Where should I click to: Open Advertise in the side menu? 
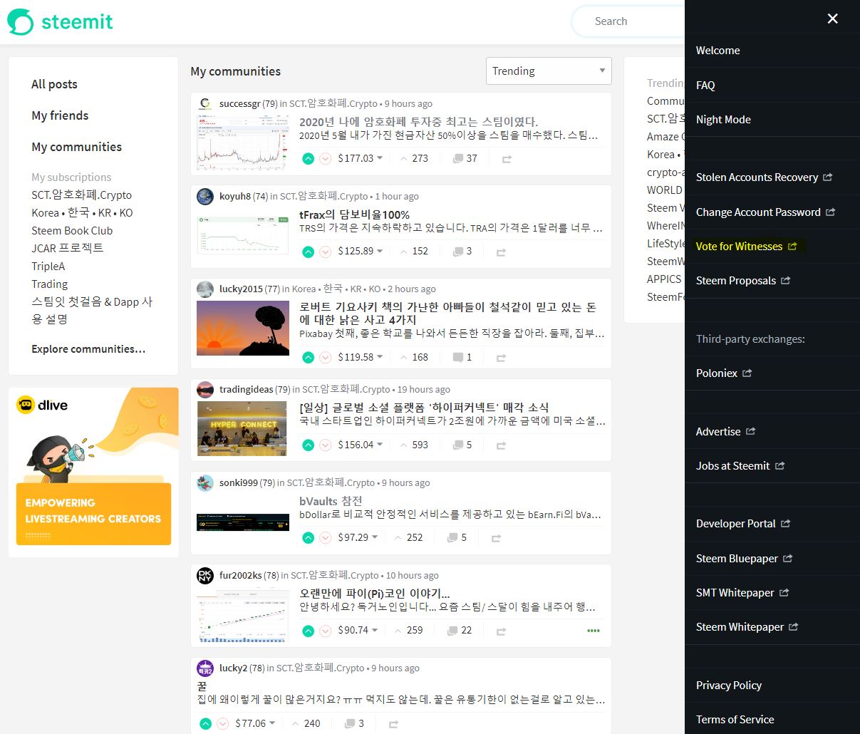click(726, 431)
